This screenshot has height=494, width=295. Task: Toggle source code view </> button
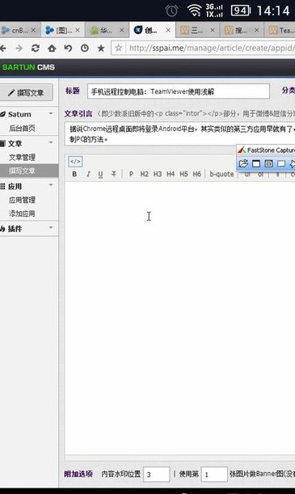point(75,162)
